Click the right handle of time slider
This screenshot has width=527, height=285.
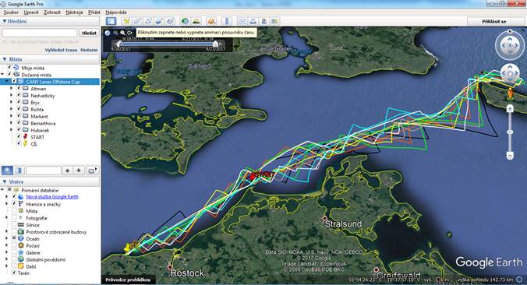215,44
